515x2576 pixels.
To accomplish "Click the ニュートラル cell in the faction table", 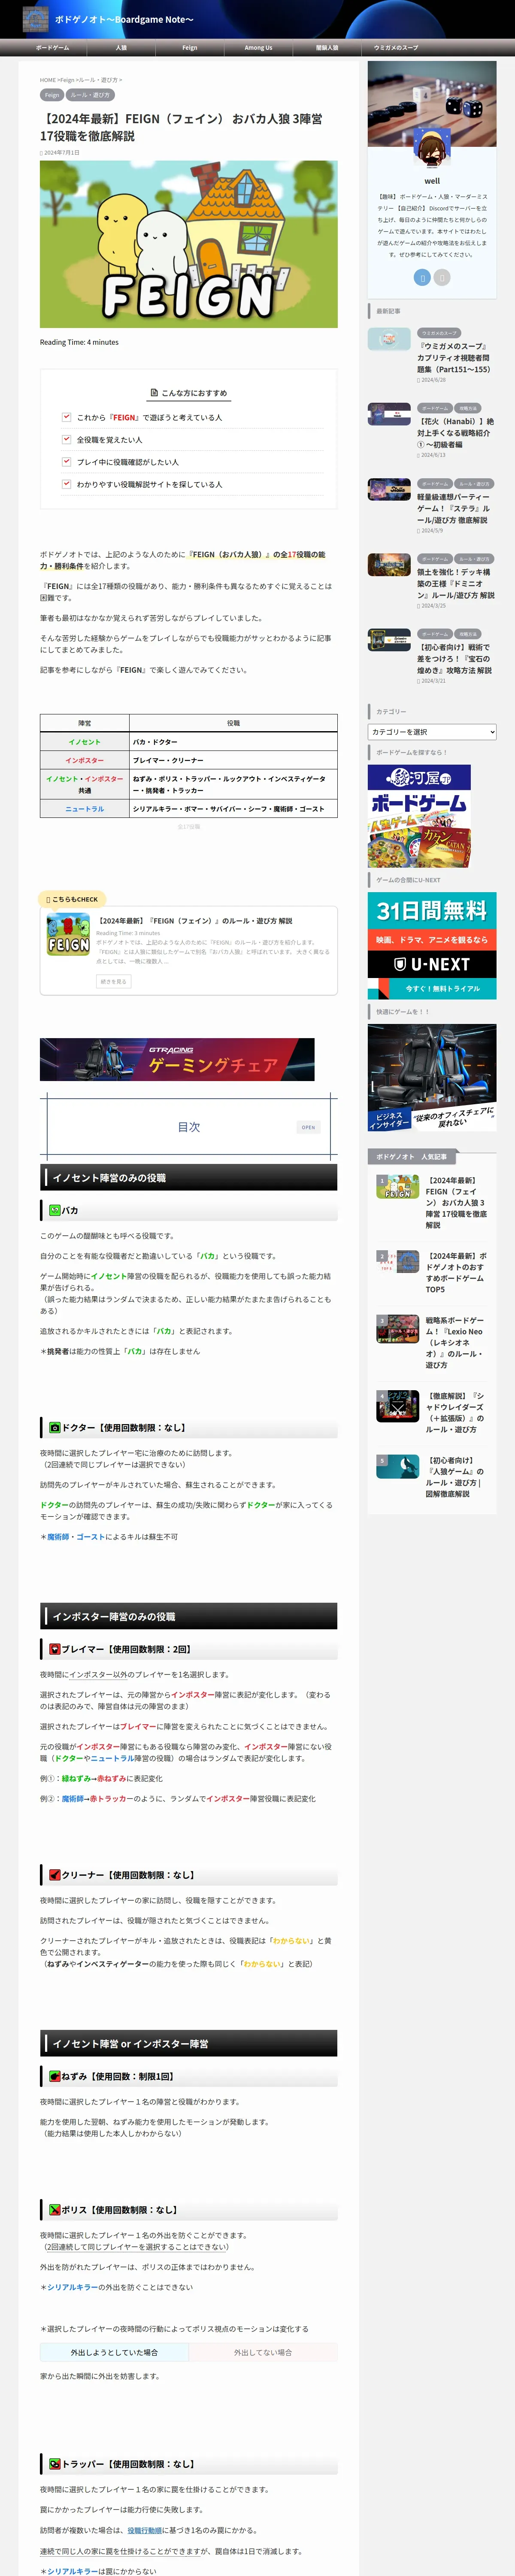I will [85, 809].
